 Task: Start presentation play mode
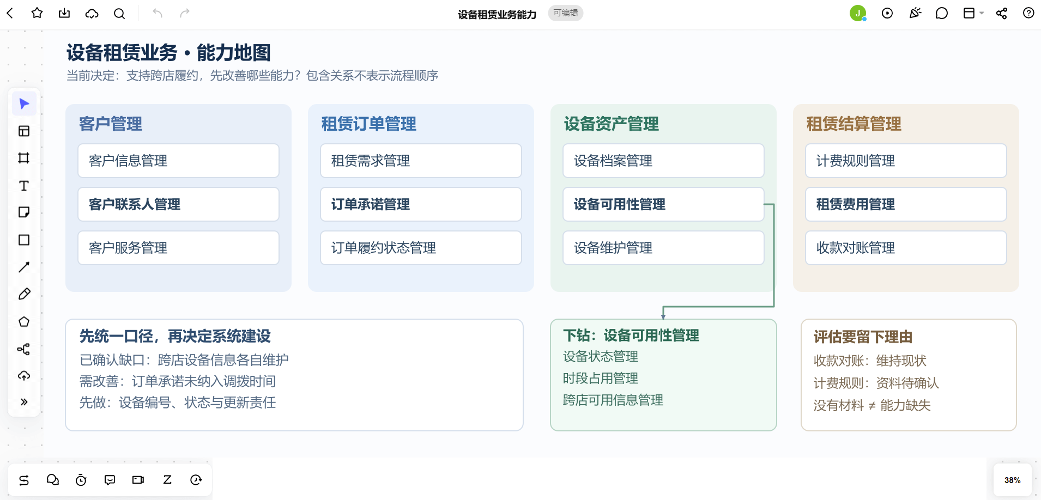point(887,13)
